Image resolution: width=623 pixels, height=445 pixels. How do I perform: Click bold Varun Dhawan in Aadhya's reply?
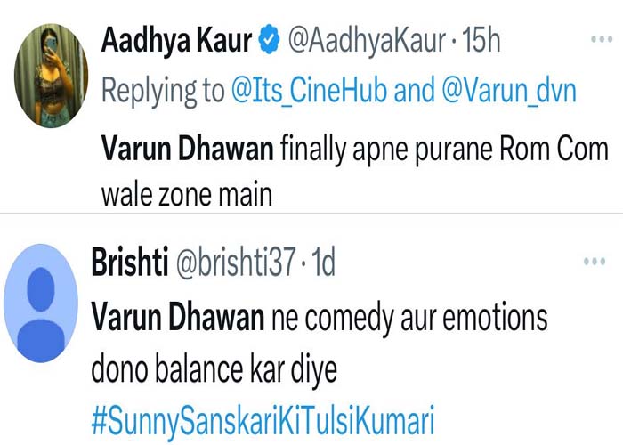coord(187,149)
